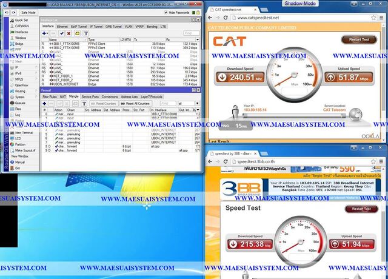Click disable red X in Interface List toolbar

[69, 33]
